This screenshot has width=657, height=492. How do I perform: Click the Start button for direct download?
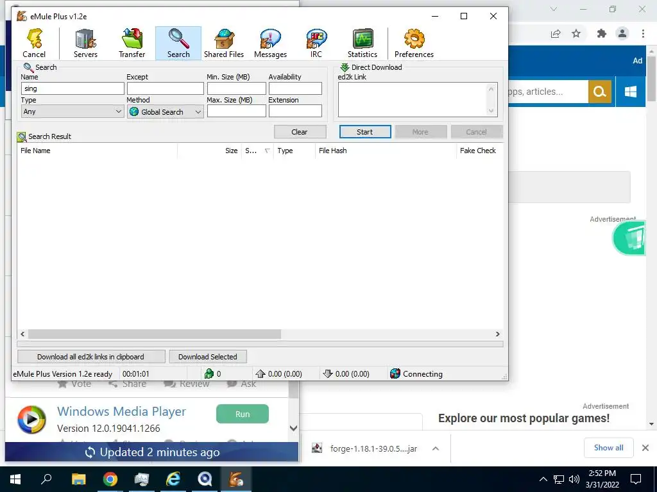365,132
